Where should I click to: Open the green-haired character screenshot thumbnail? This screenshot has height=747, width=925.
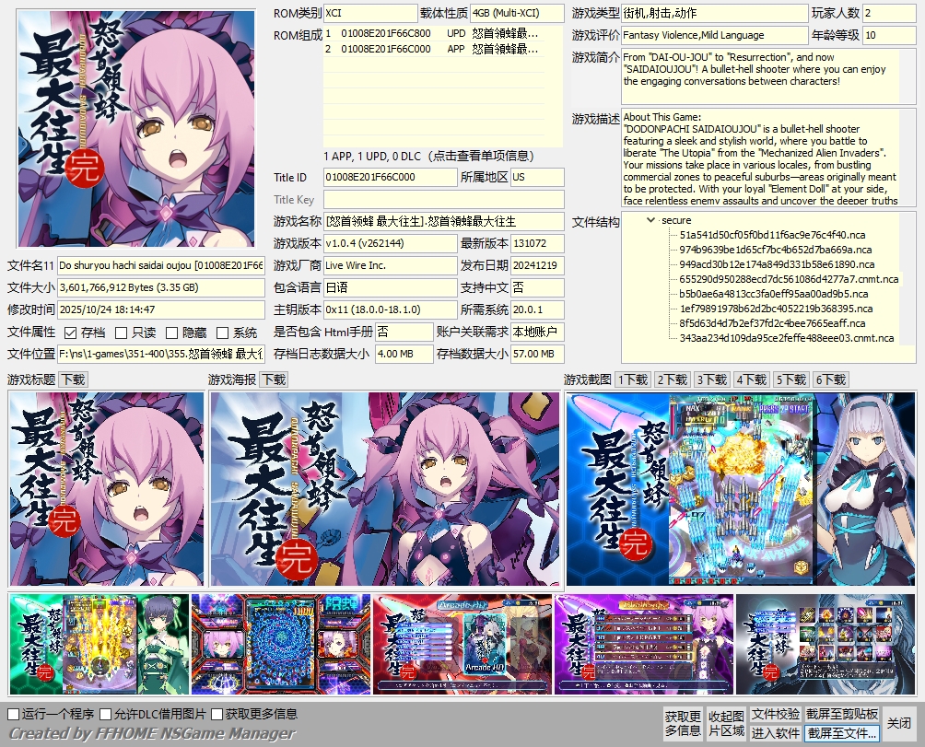(x=100, y=644)
